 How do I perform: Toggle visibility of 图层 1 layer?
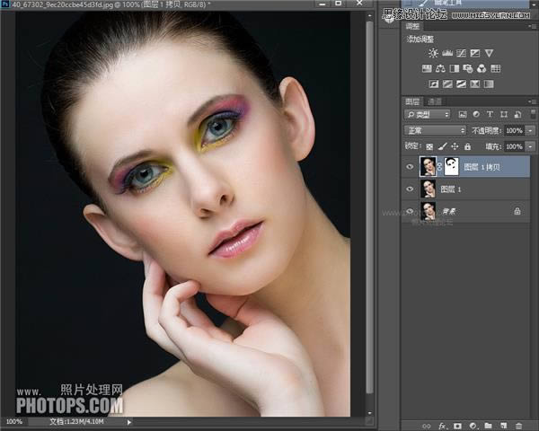pos(410,189)
